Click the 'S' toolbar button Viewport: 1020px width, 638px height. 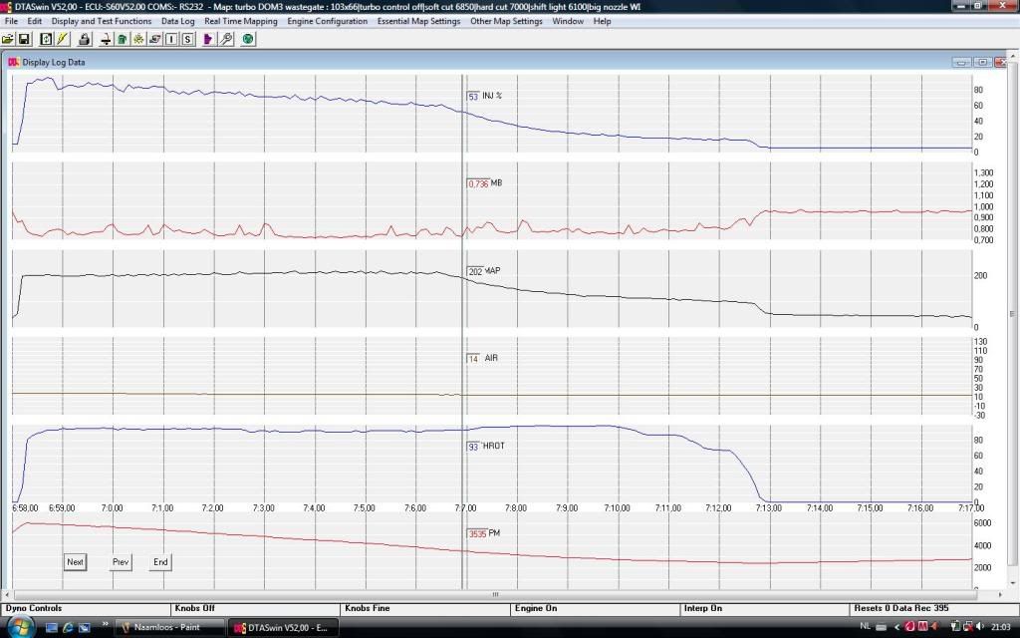[187, 39]
